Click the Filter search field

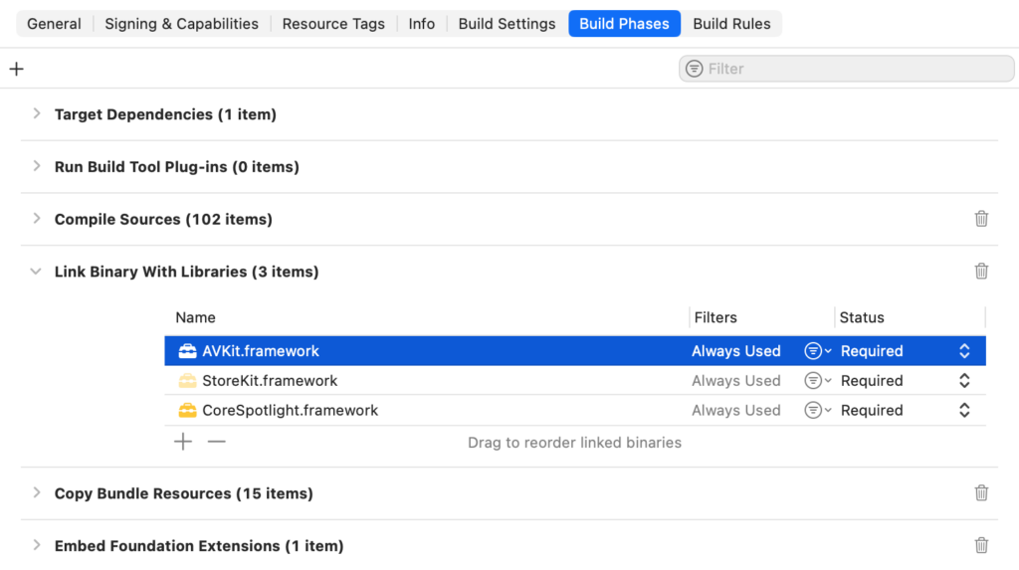tap(856, 69)
